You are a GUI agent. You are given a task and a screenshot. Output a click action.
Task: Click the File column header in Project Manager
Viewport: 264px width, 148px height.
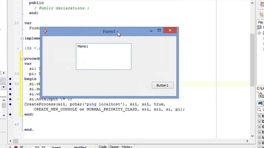tap(261, 22)
